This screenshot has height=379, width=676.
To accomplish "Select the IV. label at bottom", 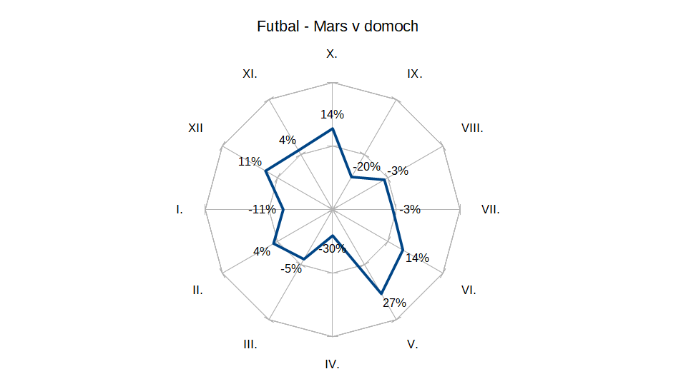I will click(332, 365).
